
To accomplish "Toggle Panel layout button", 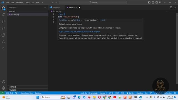I will pos(153,2).
